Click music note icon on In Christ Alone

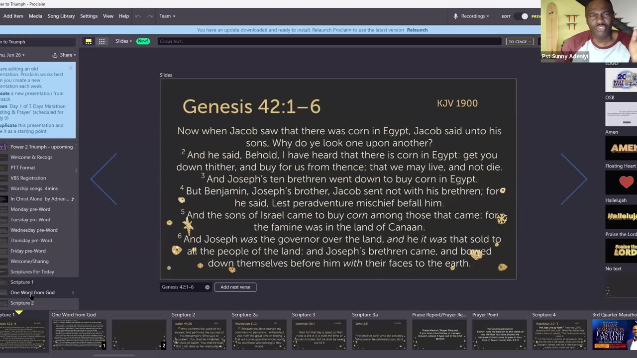click(73, 199)
